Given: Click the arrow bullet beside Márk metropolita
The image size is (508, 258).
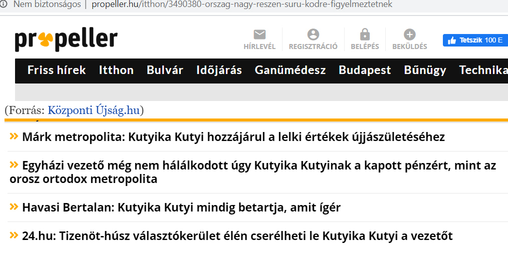Looking at the screenshot, I should click(14, 136).
